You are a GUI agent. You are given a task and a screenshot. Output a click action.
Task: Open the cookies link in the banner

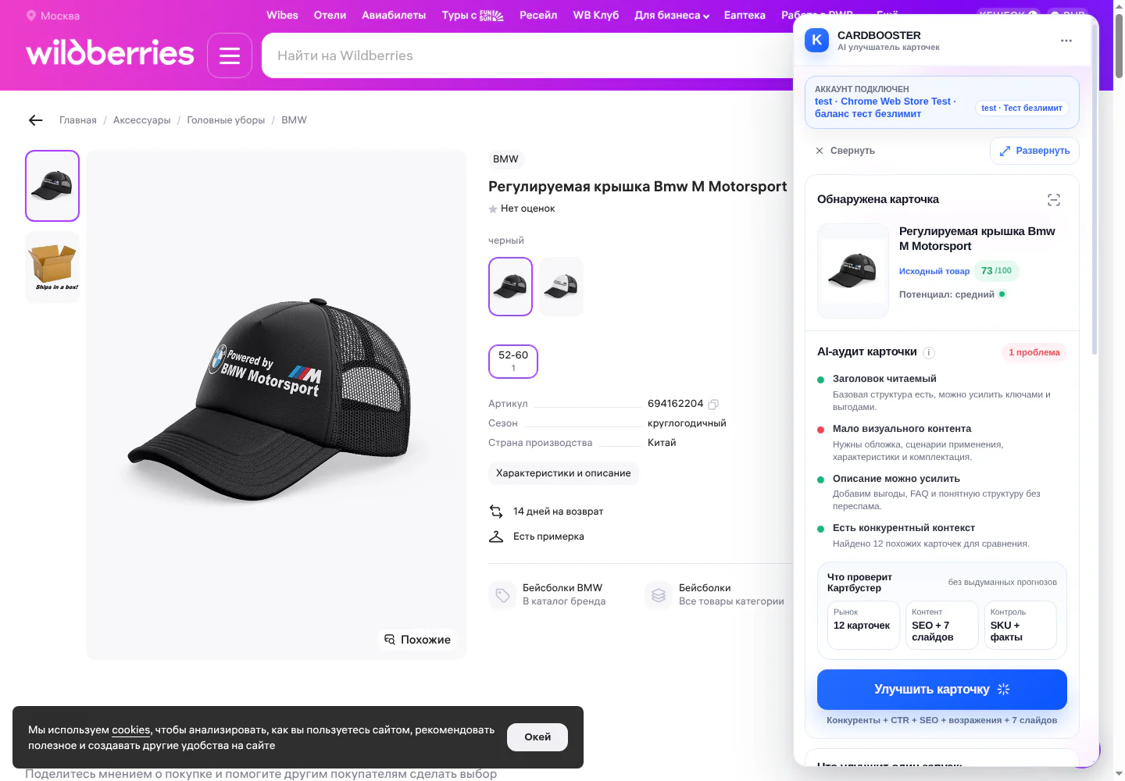pyautogui.click(x=130, y=730)
